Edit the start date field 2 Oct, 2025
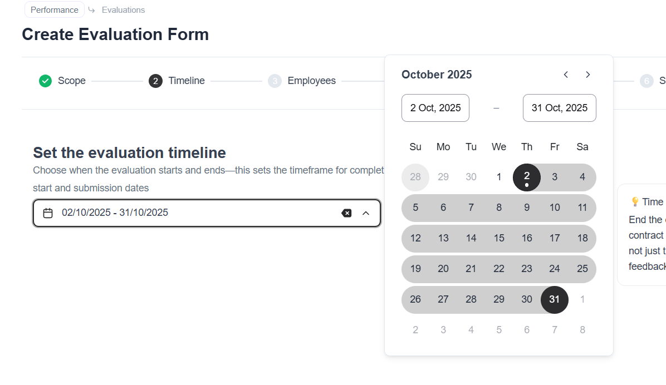Screen dimensions: 666x385 (435, 108)
